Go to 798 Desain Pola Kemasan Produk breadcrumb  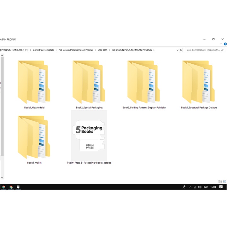click(76, 50)
